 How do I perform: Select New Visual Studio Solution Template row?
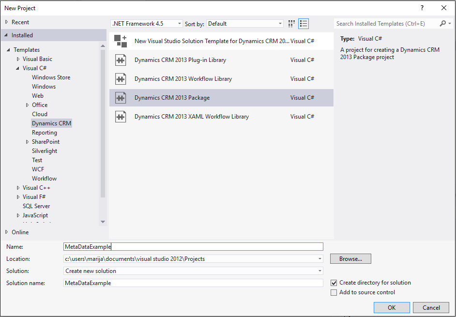point(221,41)
